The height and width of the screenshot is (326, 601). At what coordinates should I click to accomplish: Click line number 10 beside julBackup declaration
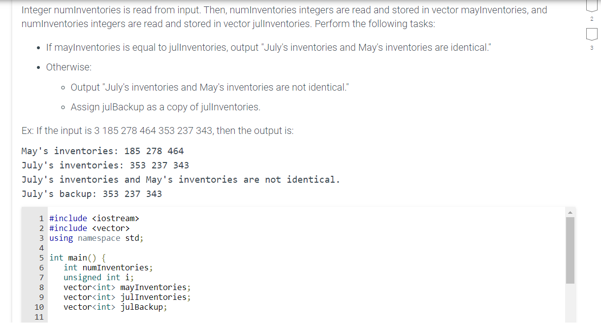[39, 307]
